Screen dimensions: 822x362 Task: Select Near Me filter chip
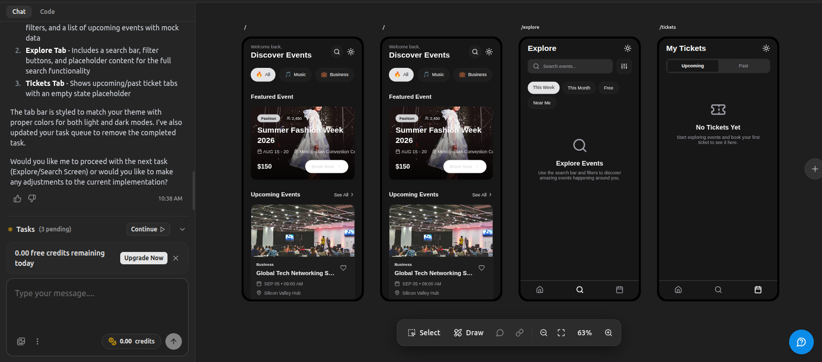coord(542,103)
